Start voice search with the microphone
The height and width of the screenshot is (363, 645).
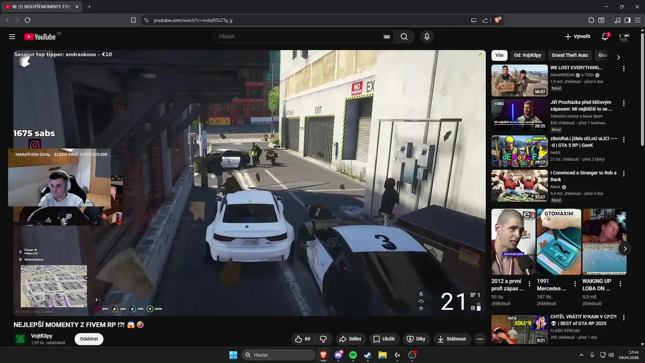[x=427, y=37]
